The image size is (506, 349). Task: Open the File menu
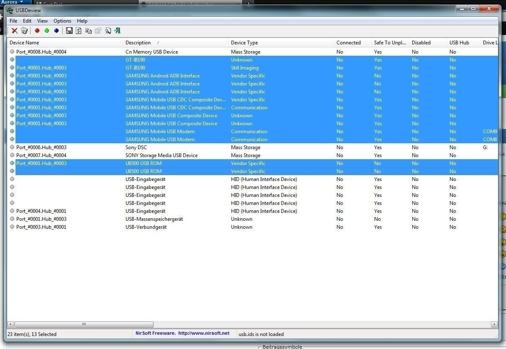point(13,21)
